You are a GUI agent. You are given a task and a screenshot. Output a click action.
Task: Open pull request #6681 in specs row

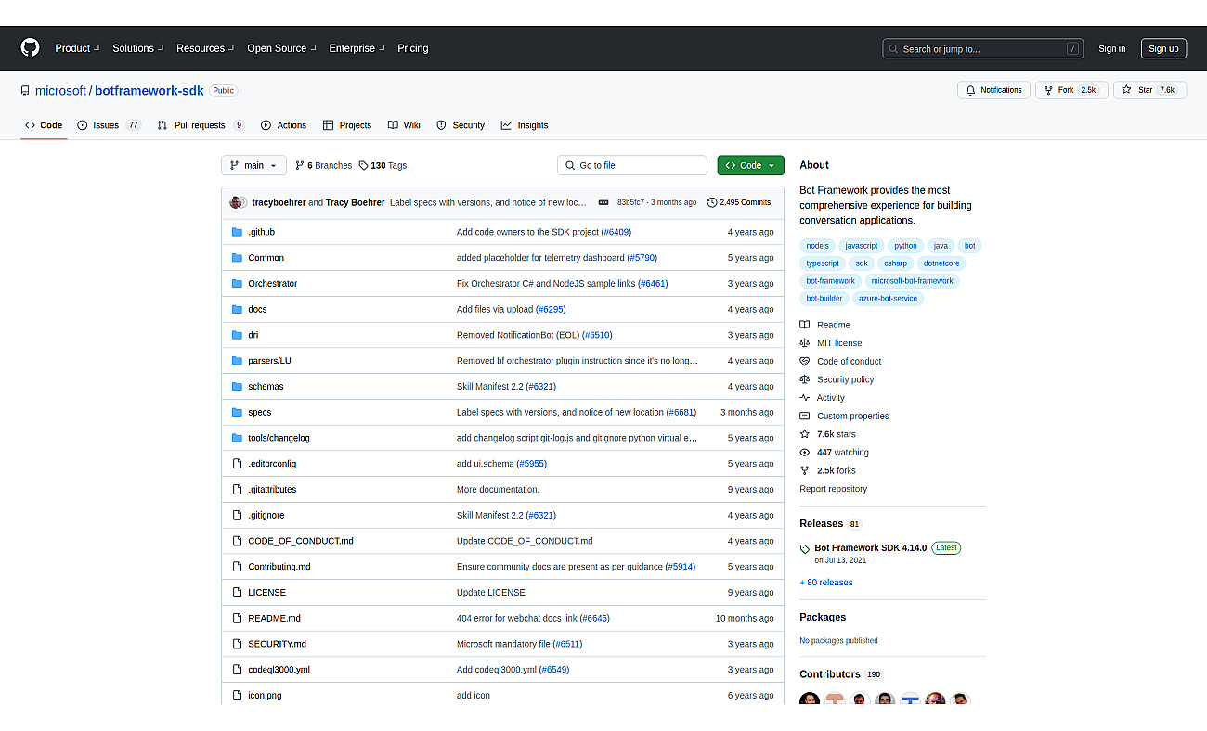[x=681, y=412]
